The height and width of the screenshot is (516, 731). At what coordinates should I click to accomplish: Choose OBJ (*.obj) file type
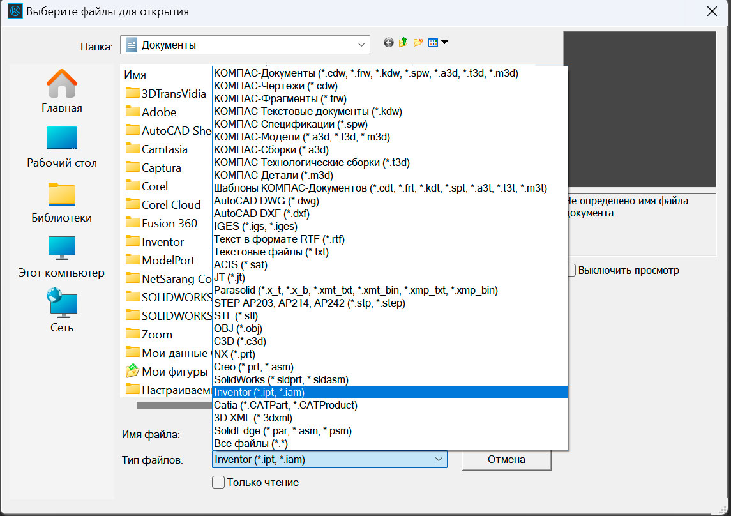tap(389, 329)
